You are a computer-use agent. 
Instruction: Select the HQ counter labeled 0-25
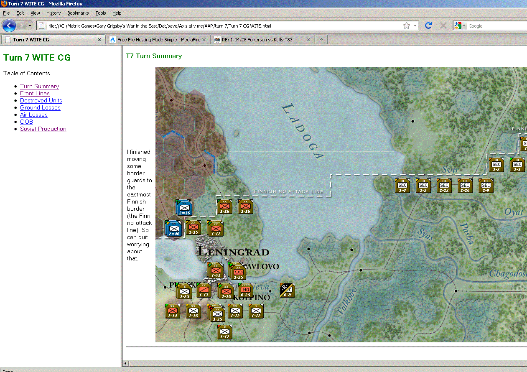246,290
